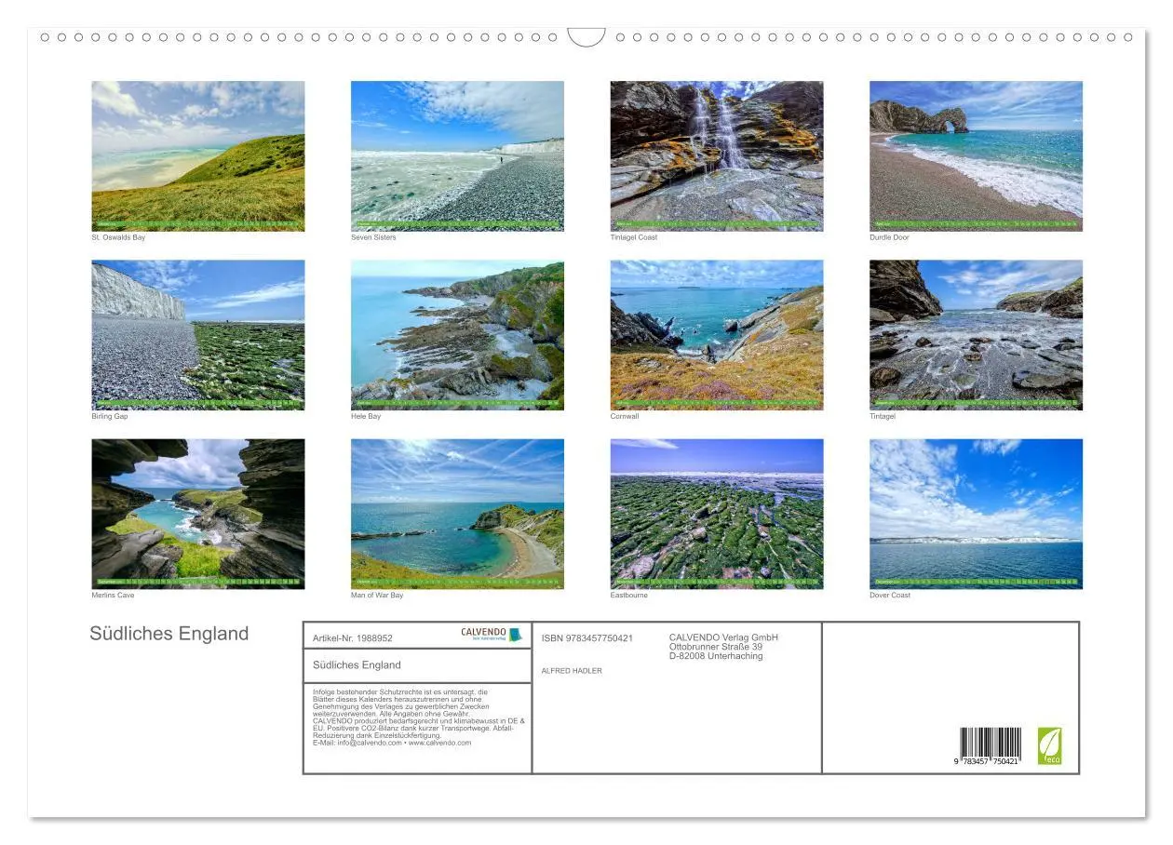Image resolution: width=1173 pixels, height=845 pixels.
Task: Click the 'Hele Bay' caption
Action: [x=366, y=416]
